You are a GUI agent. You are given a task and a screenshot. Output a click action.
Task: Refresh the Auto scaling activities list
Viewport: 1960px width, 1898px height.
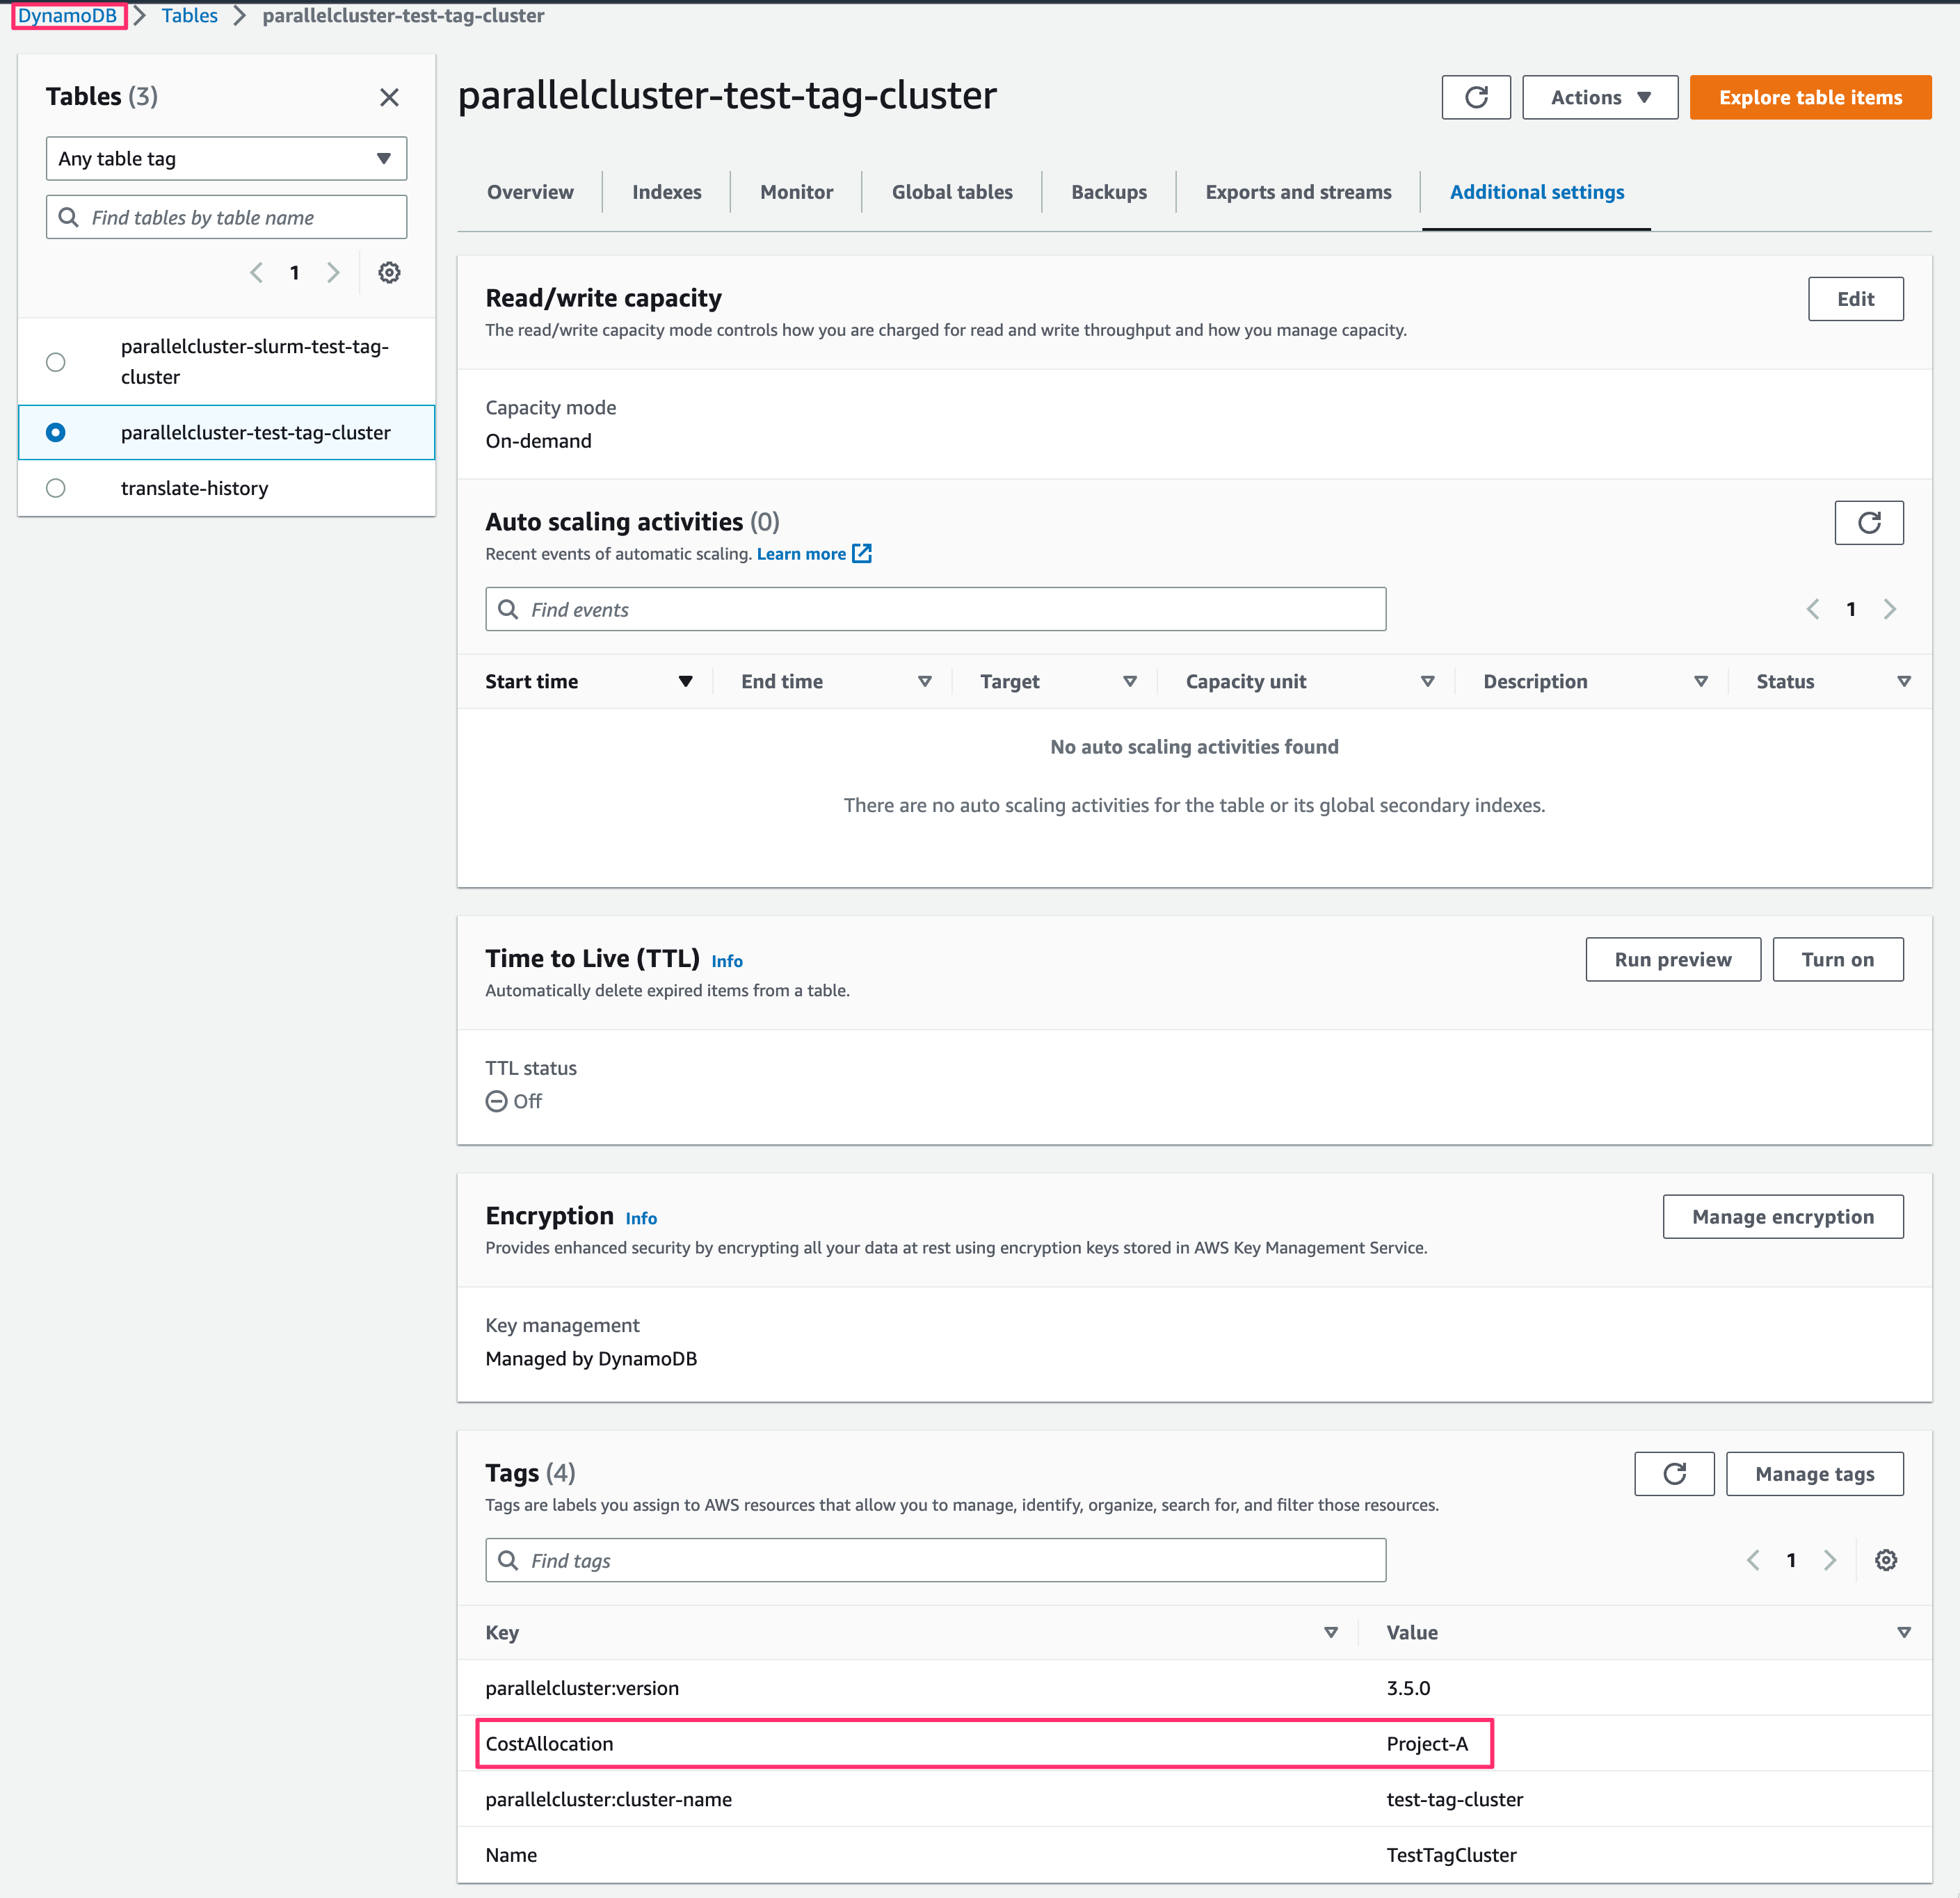[1869, 521]
